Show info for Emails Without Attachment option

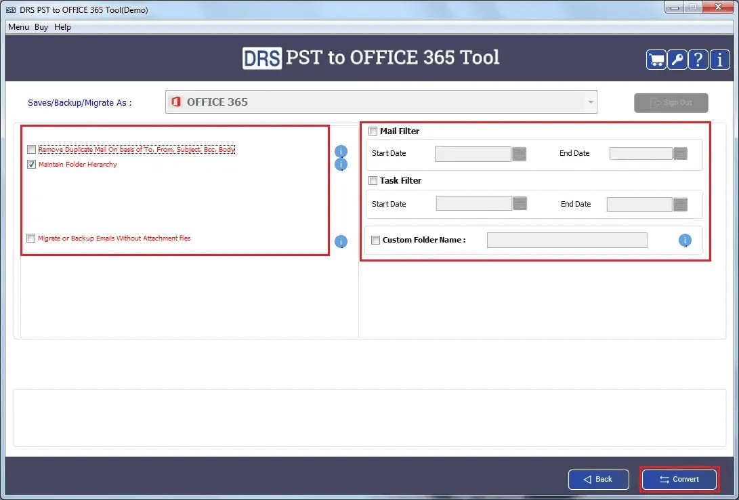coord(341,242)
